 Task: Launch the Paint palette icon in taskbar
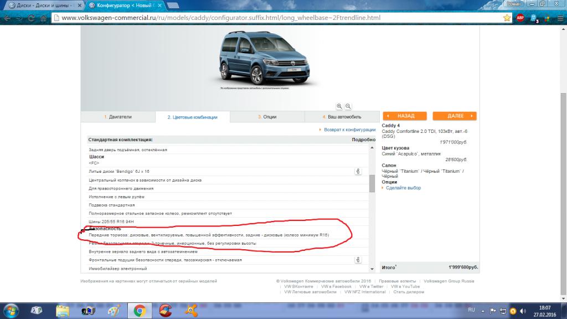coord(114,311)
